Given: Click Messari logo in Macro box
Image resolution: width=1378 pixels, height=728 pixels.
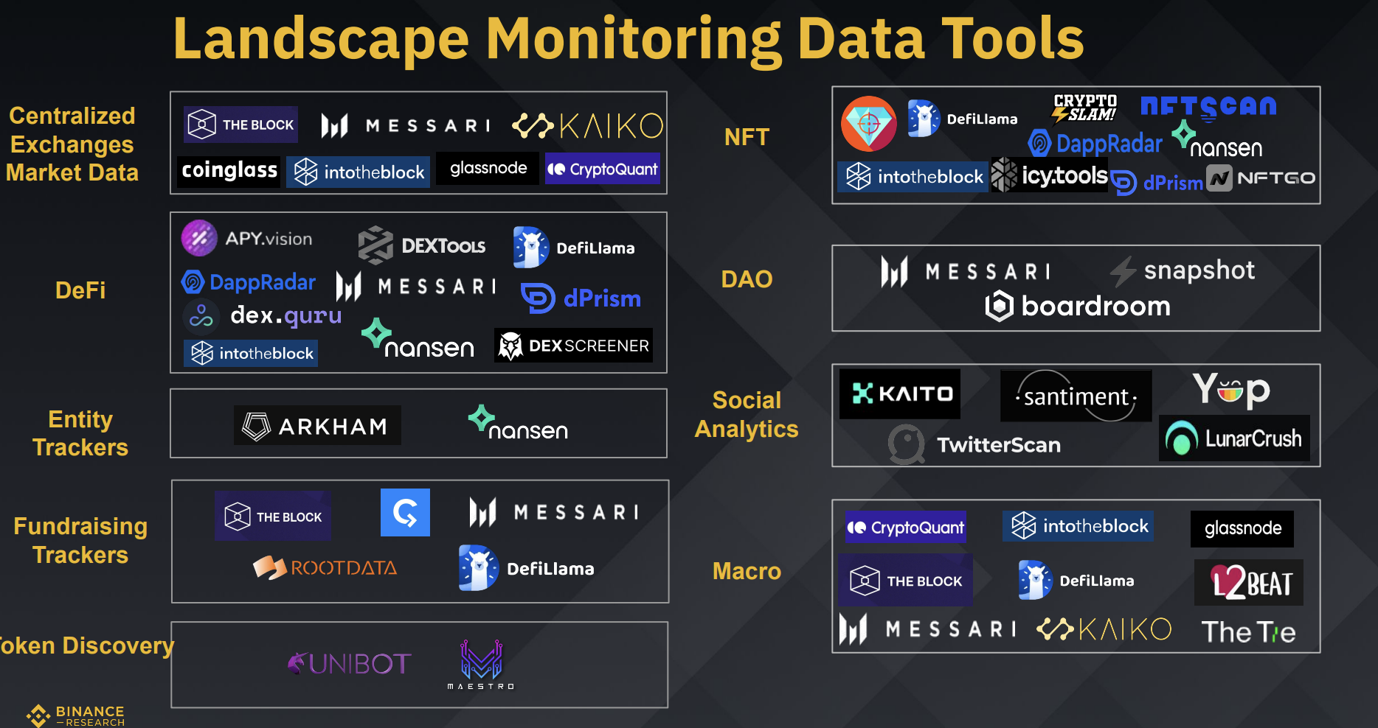Looking at the screenshot, I should click(927, 629).
